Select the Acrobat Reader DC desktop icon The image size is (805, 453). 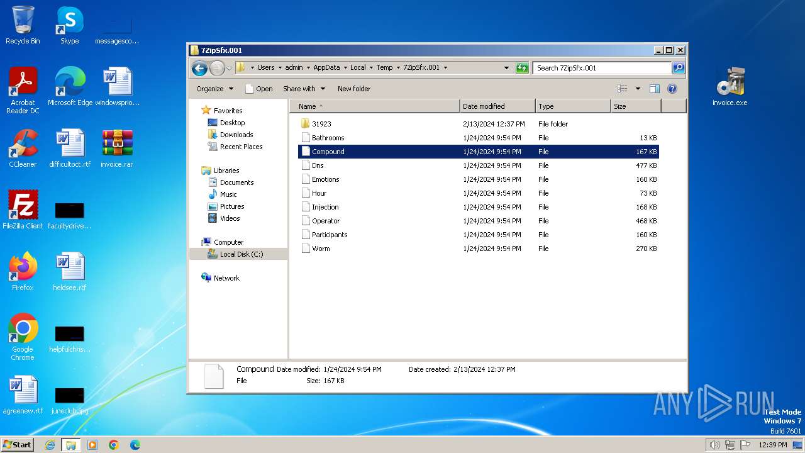coord(23,91)
